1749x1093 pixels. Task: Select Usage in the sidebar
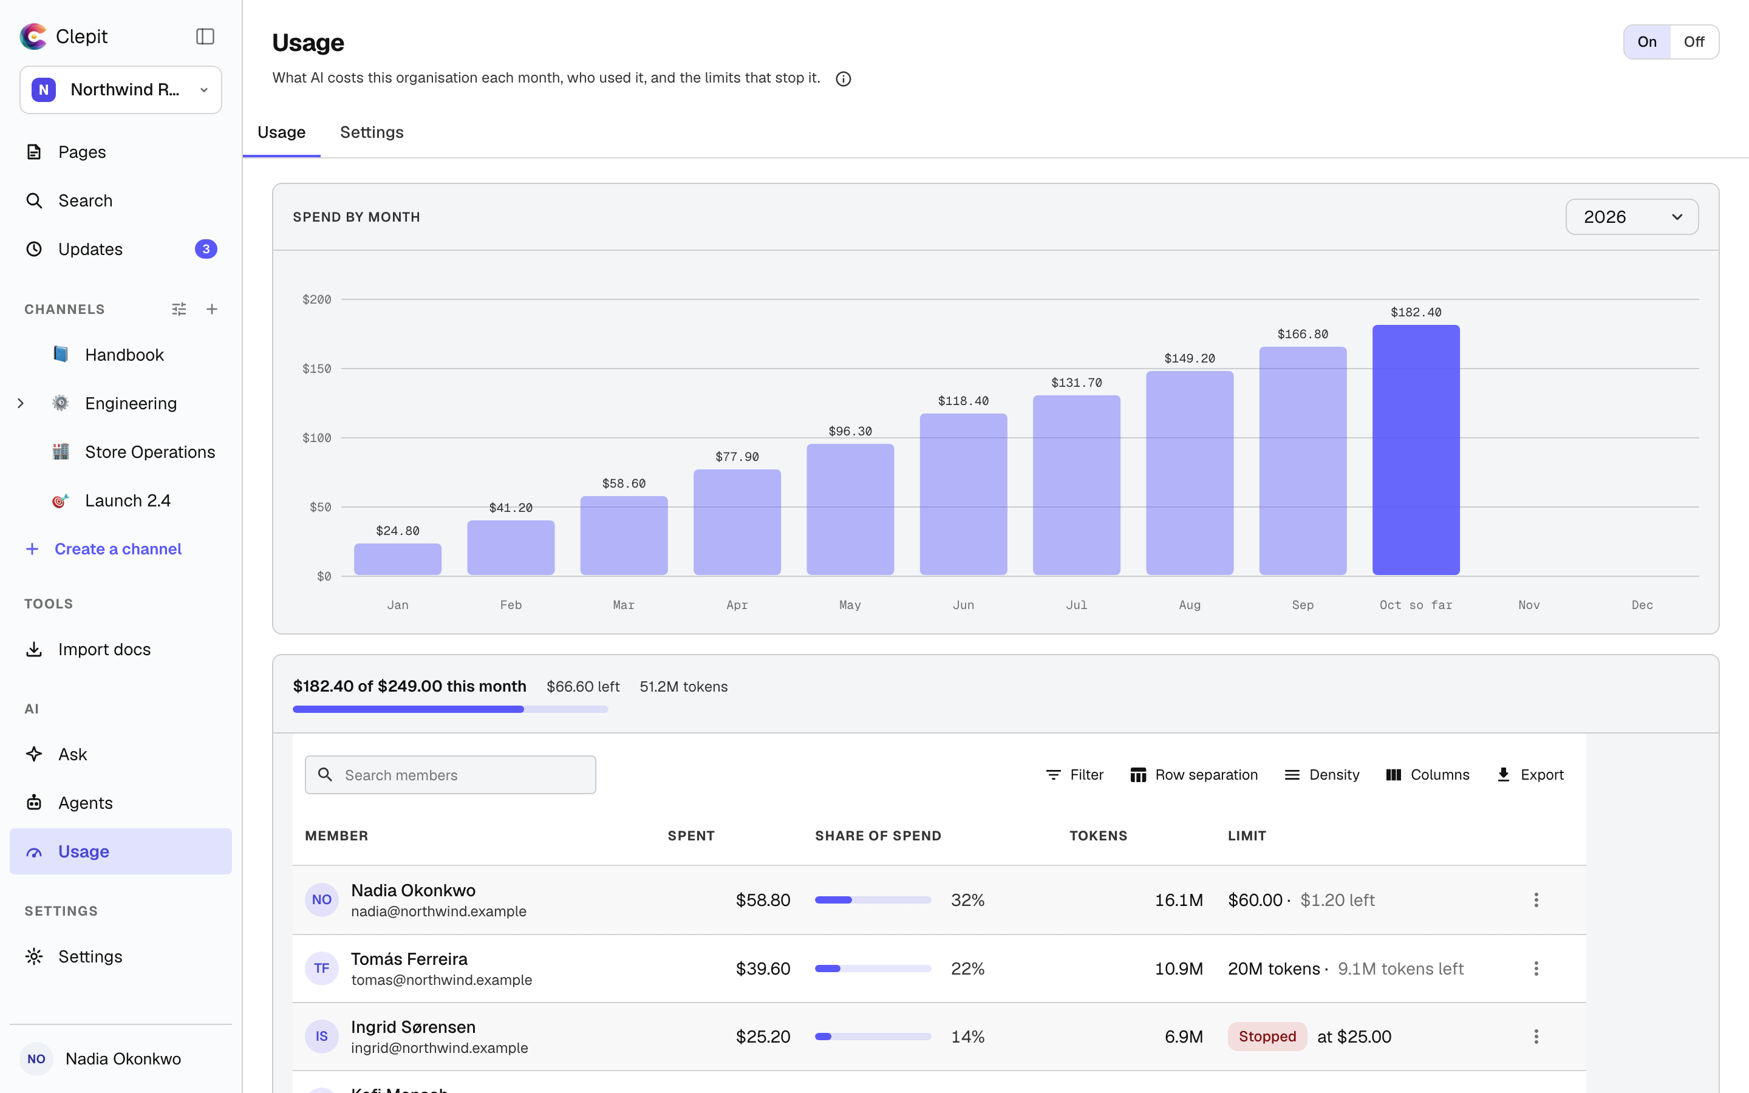click(121, 851)
